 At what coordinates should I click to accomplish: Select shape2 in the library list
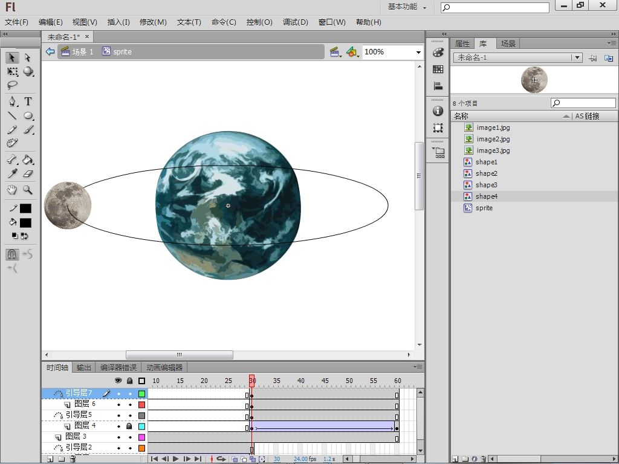pyautogui.click(x=486, y=173)
